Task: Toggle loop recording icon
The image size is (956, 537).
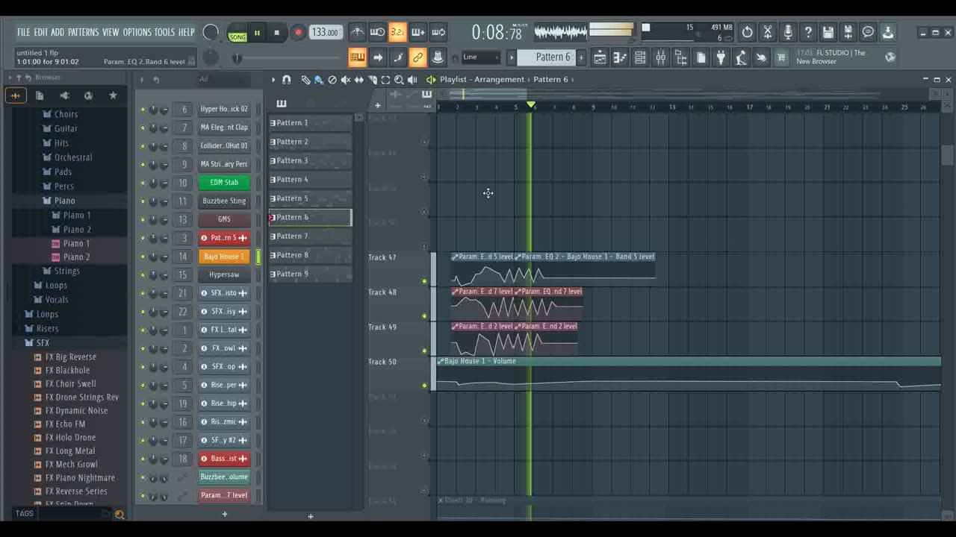Action: click(x=438, y=32)
